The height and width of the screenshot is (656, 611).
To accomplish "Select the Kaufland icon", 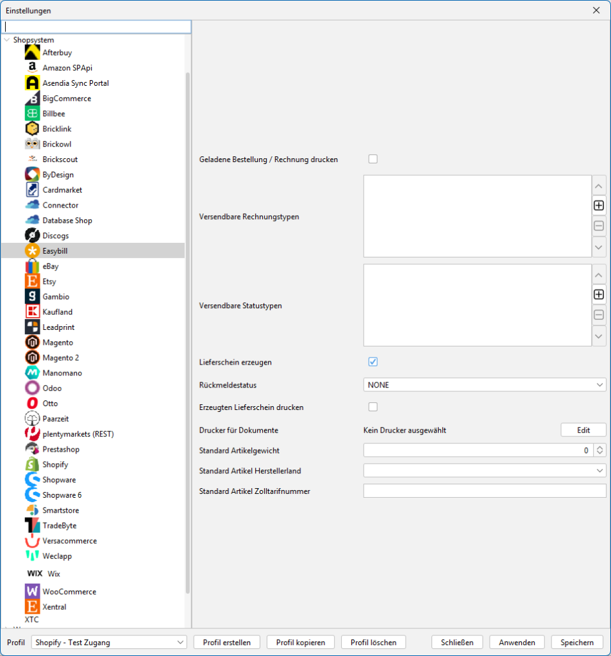I will 32,312.
